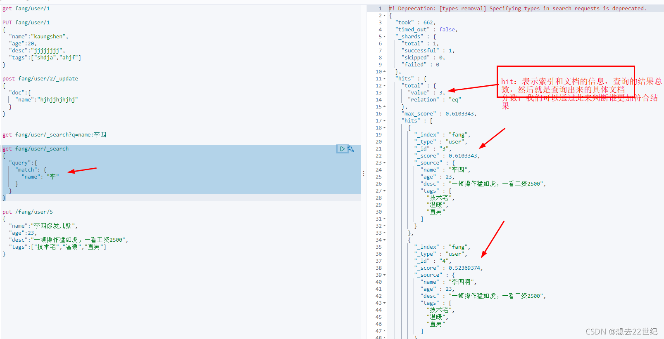Viewport: 664px width, 339px height.
Task: Click line number 35 in output gutter
Action: pyautogui.click(x=378, y=247)
